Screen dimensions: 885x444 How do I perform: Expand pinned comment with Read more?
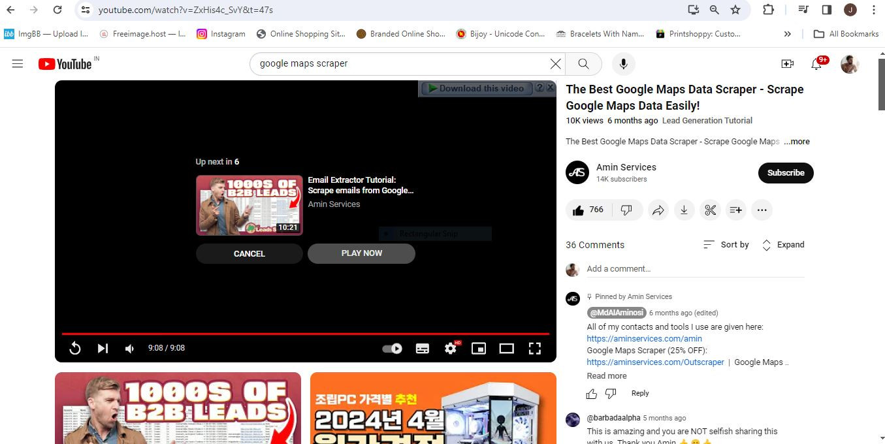coord(607,376)
